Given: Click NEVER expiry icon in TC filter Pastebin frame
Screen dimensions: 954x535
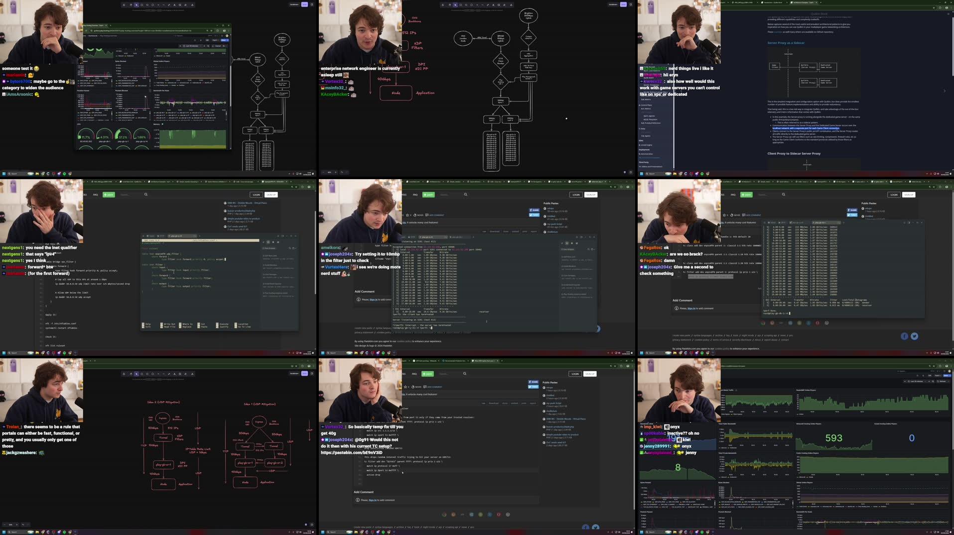Looking at the screenshot, I should click(413, 387).
